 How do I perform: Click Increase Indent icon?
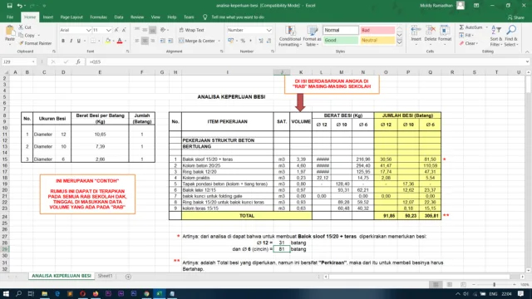point(170,41)
